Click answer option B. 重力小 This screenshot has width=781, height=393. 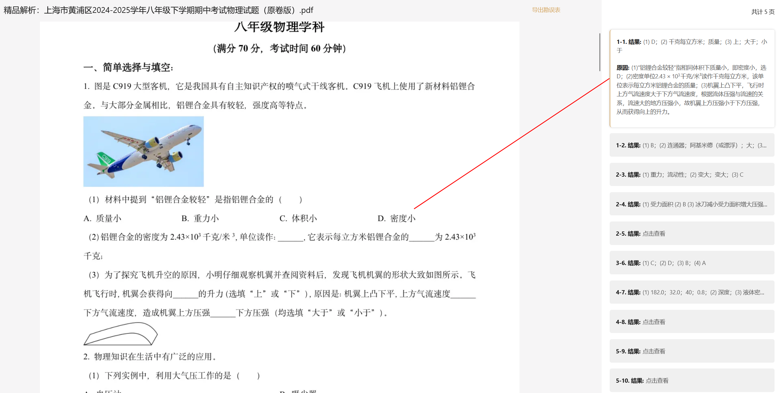[200, 219]
